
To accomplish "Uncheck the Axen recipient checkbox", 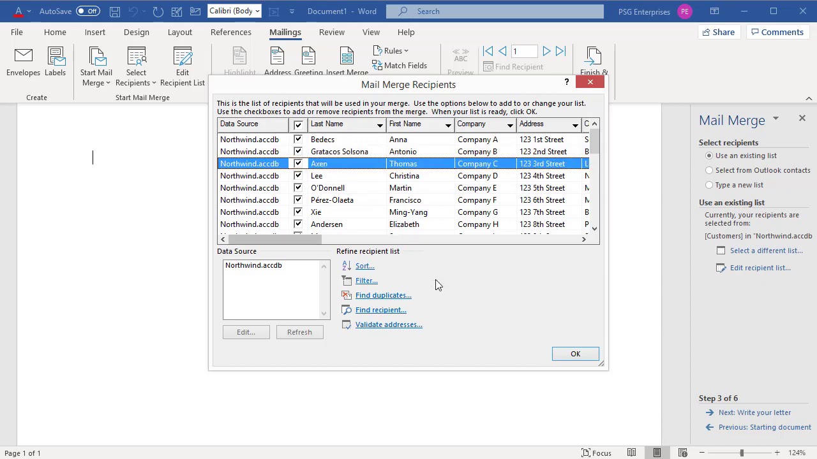I will pos(298,163).
